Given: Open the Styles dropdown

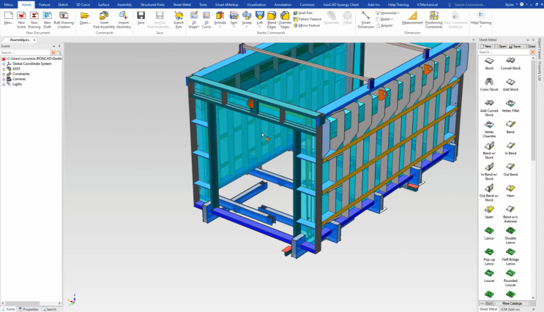Looking at the screenshot, I should tap(510, 4).
